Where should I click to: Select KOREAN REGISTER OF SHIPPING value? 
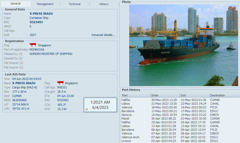[x=51, y=54]
